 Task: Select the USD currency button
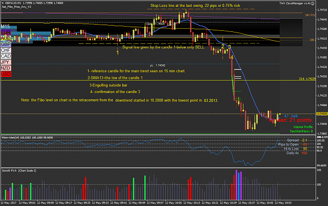6,74
